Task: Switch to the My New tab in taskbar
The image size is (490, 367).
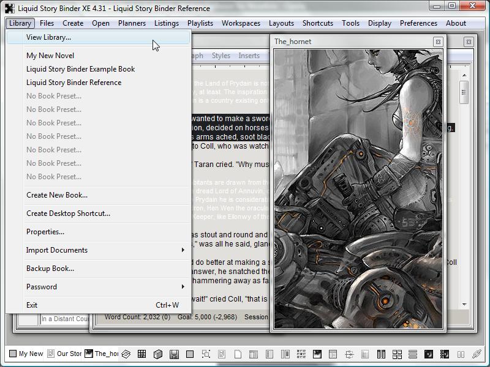Action: click(x=26, y=354)
